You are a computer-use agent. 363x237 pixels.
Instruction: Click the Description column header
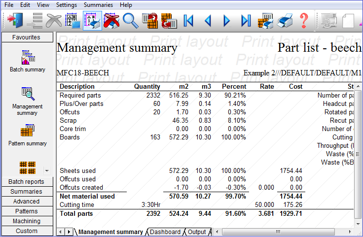pyautogui.click(x=77, y=87)
